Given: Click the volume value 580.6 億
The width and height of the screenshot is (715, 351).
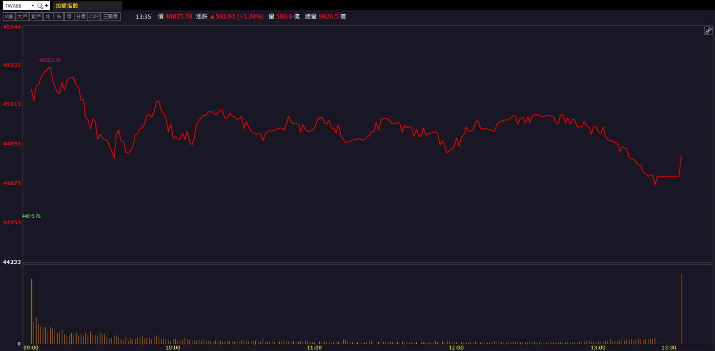Looking at the screenshot, I should 288,17.
